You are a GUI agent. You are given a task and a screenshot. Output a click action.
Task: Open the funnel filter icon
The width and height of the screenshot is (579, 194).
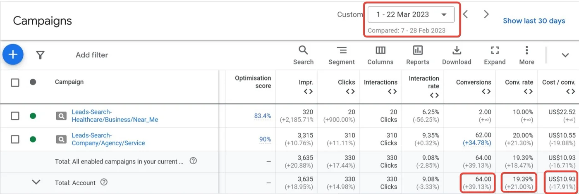(40, 55)
